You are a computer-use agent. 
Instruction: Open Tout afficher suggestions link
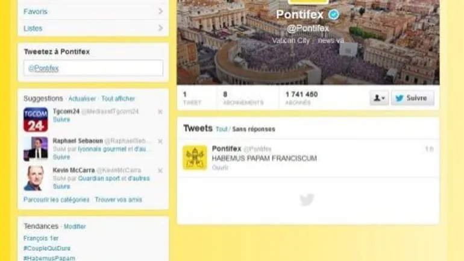(x=118, y=98)
